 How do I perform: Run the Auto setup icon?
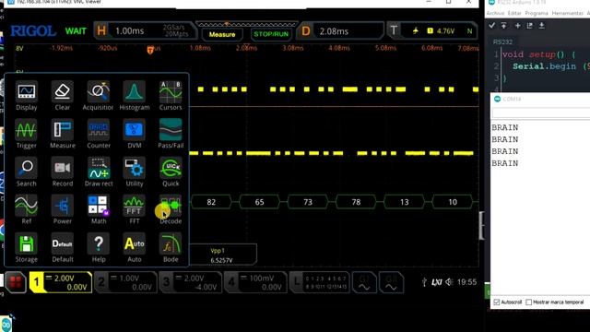coord(135,243)
